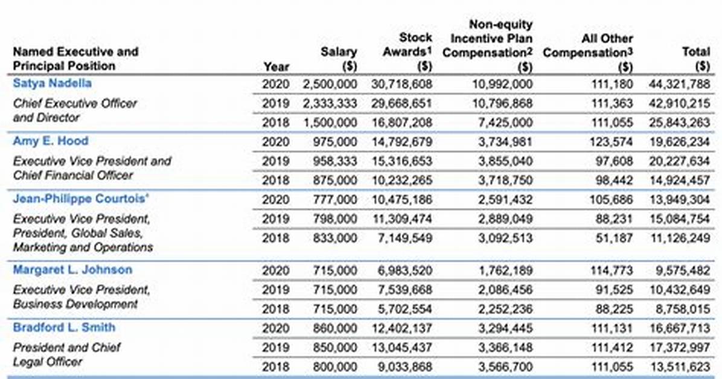Select other compensation value 51,187
The width and height of the screenshot is (722, 379).
614,238
